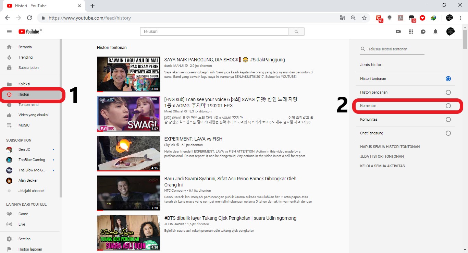Open the notifications bell

[x=435, y=32]
